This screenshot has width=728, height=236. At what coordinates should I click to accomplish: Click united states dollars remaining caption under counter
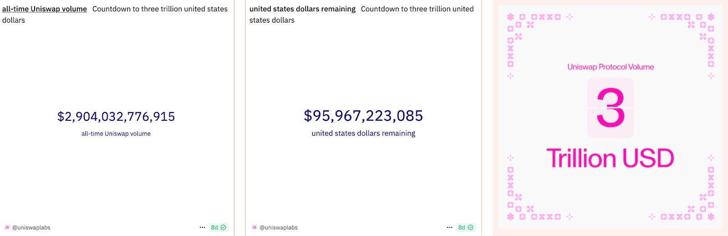click(364, 133)
